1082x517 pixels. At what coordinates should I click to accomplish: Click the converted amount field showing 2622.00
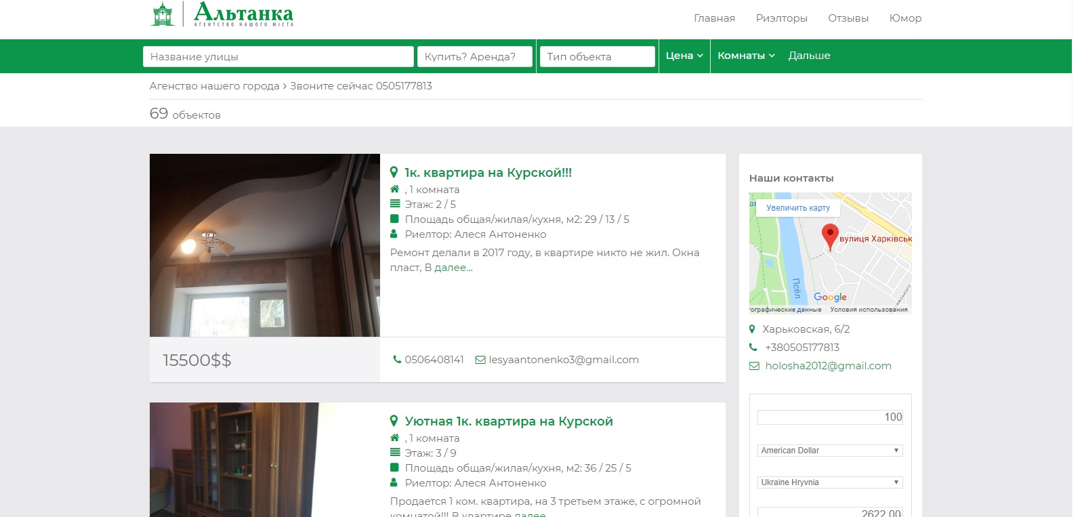pos(830,512)
